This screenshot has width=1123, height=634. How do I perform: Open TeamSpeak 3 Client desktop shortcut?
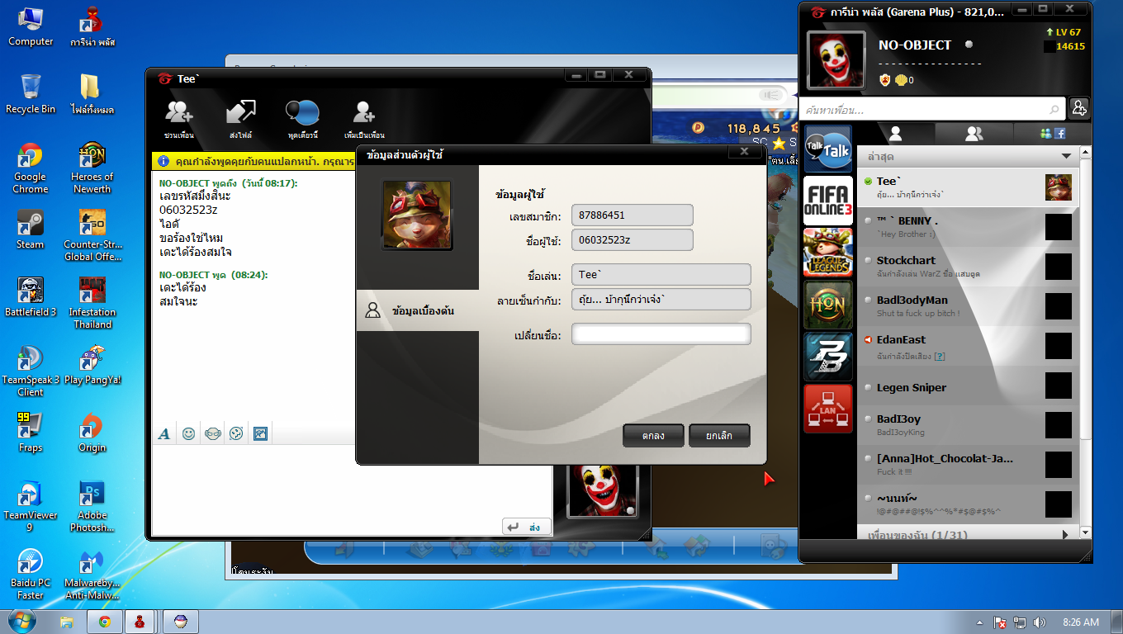(x=31, y=371)
